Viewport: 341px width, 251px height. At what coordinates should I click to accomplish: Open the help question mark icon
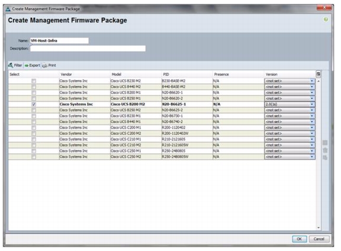tap(326, 20)
